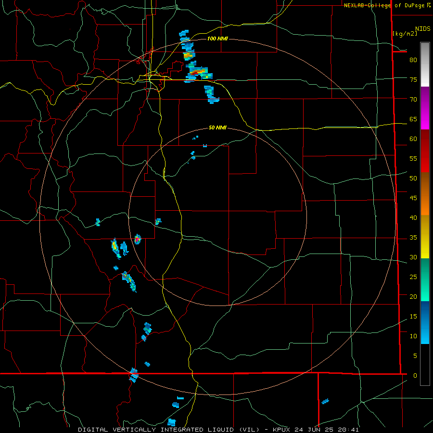Screen dimensions: 433x433
Task: Click the 20:41 timestamp in the caption
Action: pos(348,430)
